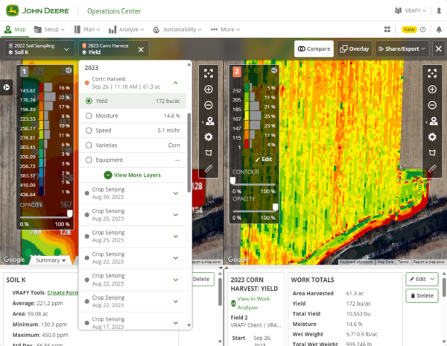Image resolution: width=447 pixels, height=346 pixels.
Task: Expand Crop Sensing Aug 30, 2023
Action: [x=176, y=193]
